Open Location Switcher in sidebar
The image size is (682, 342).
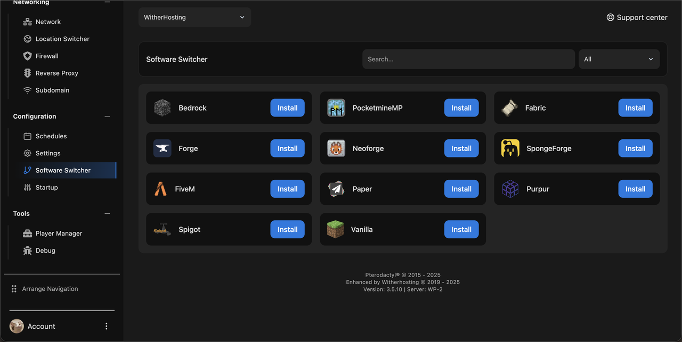click(63, 39)
